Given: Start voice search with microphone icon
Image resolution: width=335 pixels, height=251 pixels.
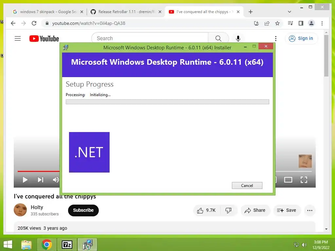Looking at the screenshot, I should [238, 39].
